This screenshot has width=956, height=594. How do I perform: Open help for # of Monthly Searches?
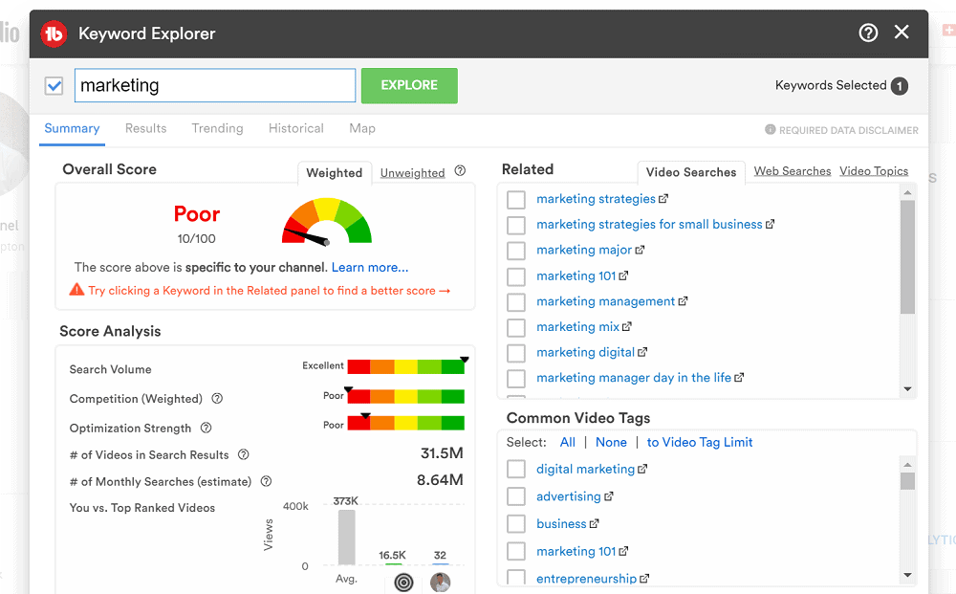[266, 481]
